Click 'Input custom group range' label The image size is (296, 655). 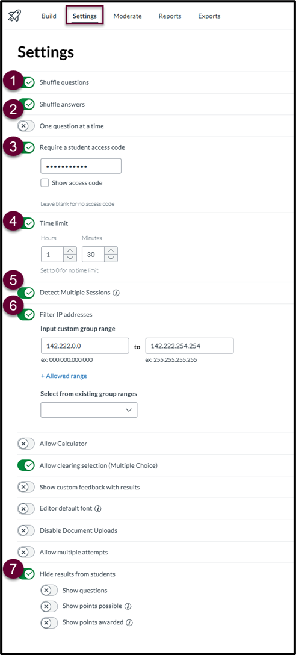(x=78, y=329)
